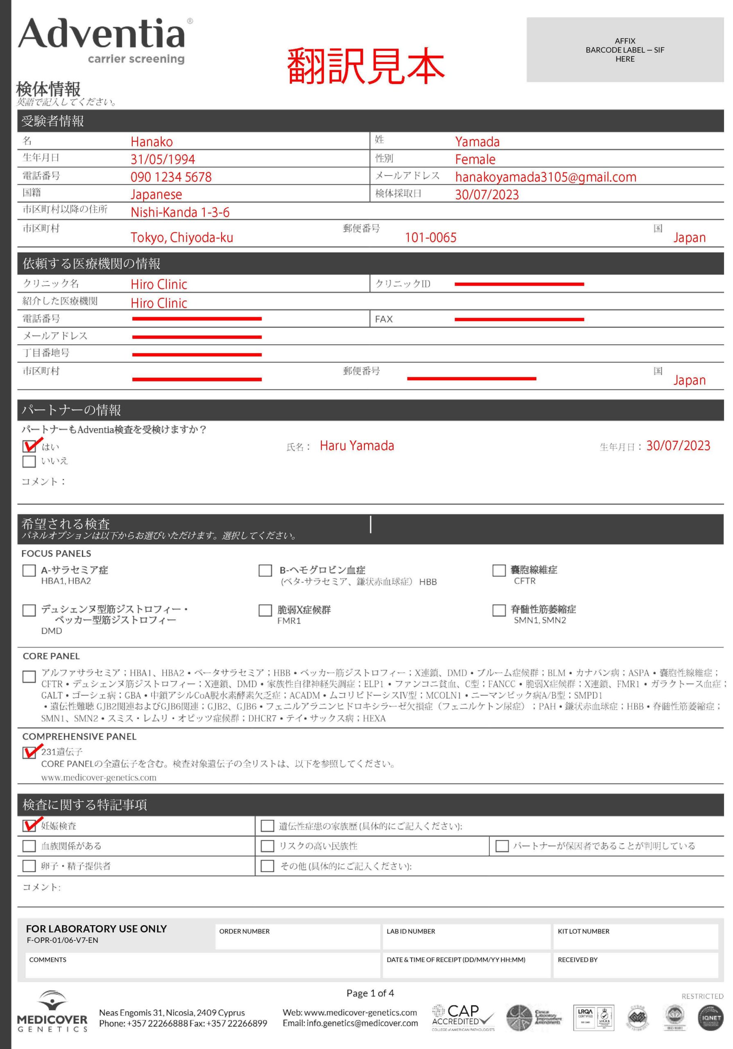Toggle the 妊娠検査 checkbox
The width and height of the screenshot is (733, 1049).
point(29,826)
